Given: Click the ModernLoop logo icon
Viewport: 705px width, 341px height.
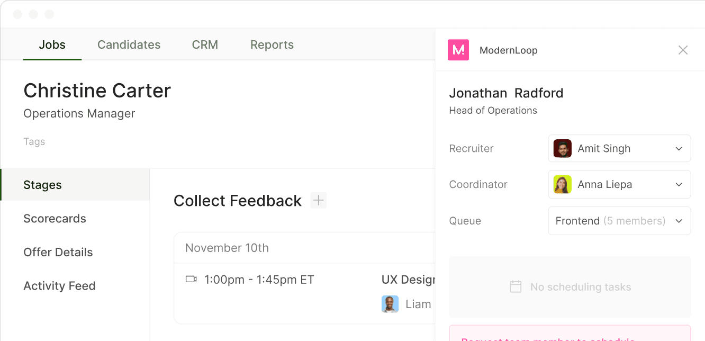Looking at the screenshot, I should (x=458, y=50).
